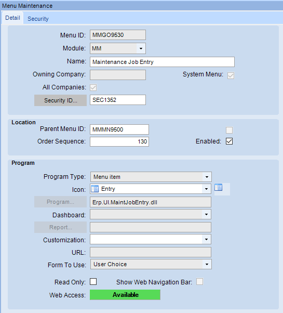Screen dimensions: 283x313
Task: Switch to the Security tab
Action: click(38, 19)
